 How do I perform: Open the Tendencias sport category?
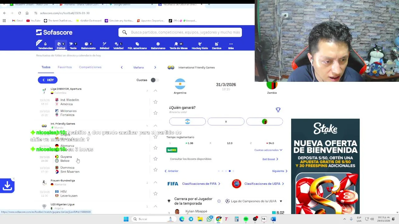click(45, 46)
